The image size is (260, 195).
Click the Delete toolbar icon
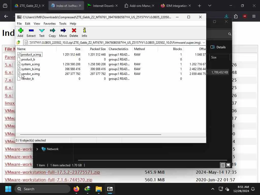tap(74, 32)
